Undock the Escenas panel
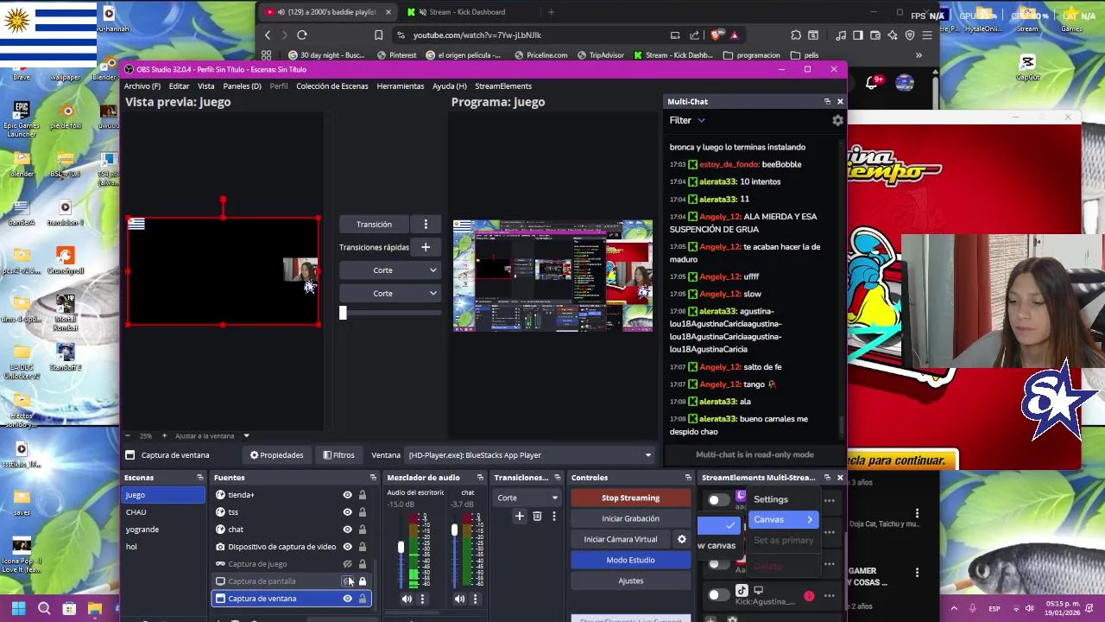The width and height of the screenshot is (1105, 622). pos(199,478)
